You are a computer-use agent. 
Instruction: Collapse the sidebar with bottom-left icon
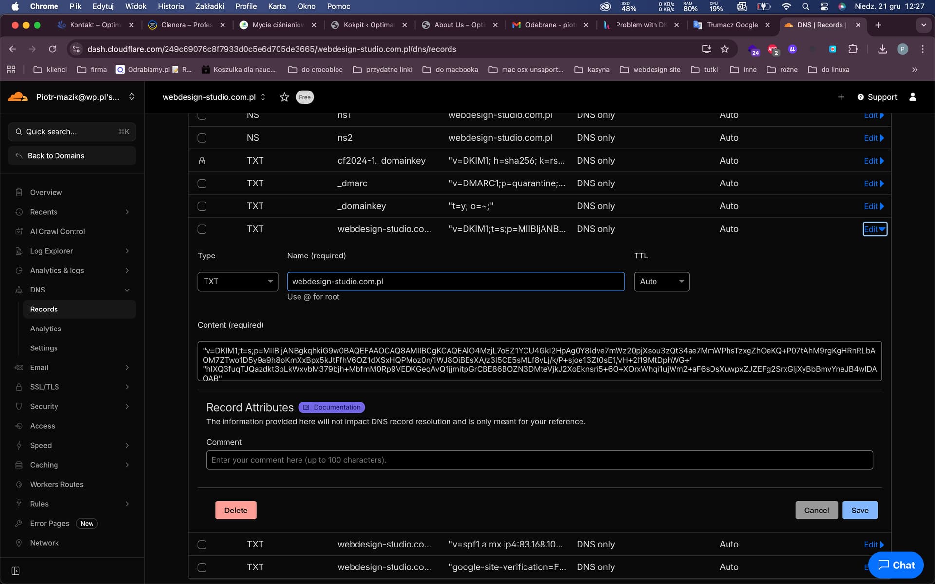tap(16, 570)
